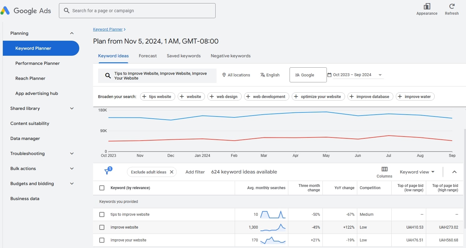The width and height of the screenshot is (466, 248).
Task: Remove the Exclude adult ideas filter
Action: pyautogui.click(x=171, y=172)
